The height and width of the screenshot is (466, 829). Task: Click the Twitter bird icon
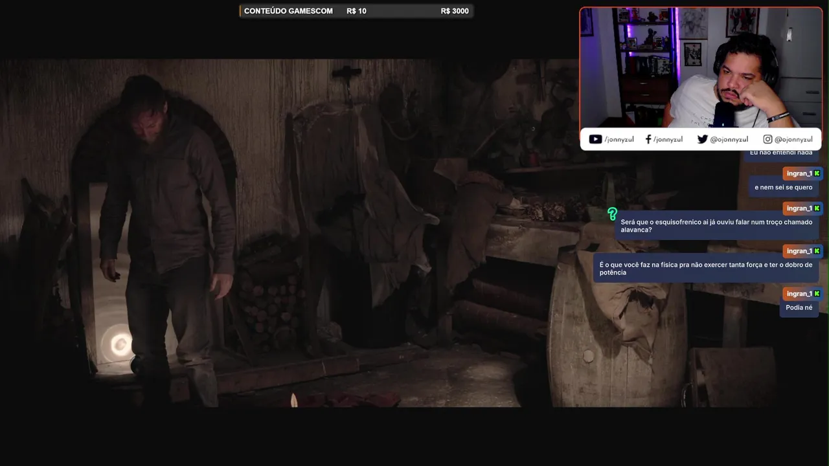coord(702,139)
